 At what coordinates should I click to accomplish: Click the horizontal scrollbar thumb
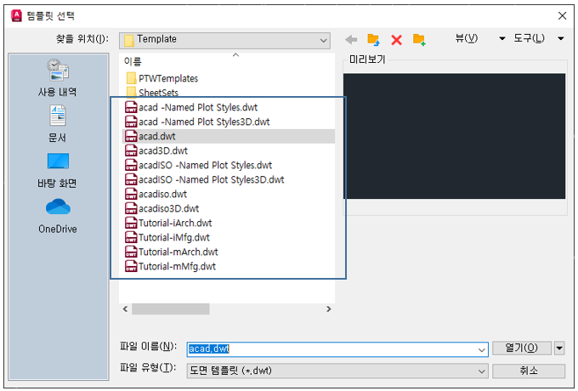pos(171,309)
